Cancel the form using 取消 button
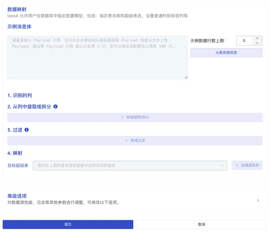This screenshot has height=232, width=270. pos(202,224)
